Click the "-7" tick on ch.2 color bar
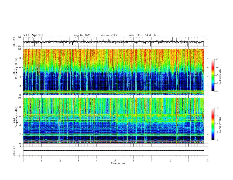The image size is (233, 180). pyautogui.click(x=217, y=140)
